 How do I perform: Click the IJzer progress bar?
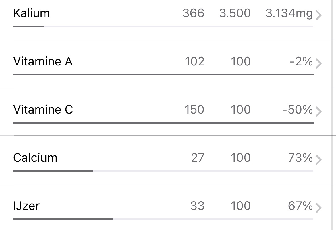(x=163, y=219)
